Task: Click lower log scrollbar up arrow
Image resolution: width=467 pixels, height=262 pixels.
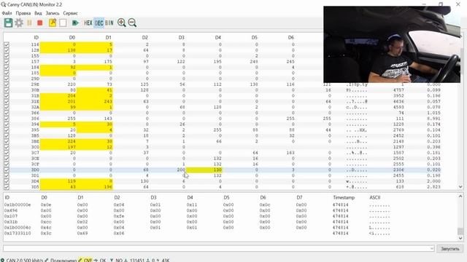Action: (x=460, y=196)
